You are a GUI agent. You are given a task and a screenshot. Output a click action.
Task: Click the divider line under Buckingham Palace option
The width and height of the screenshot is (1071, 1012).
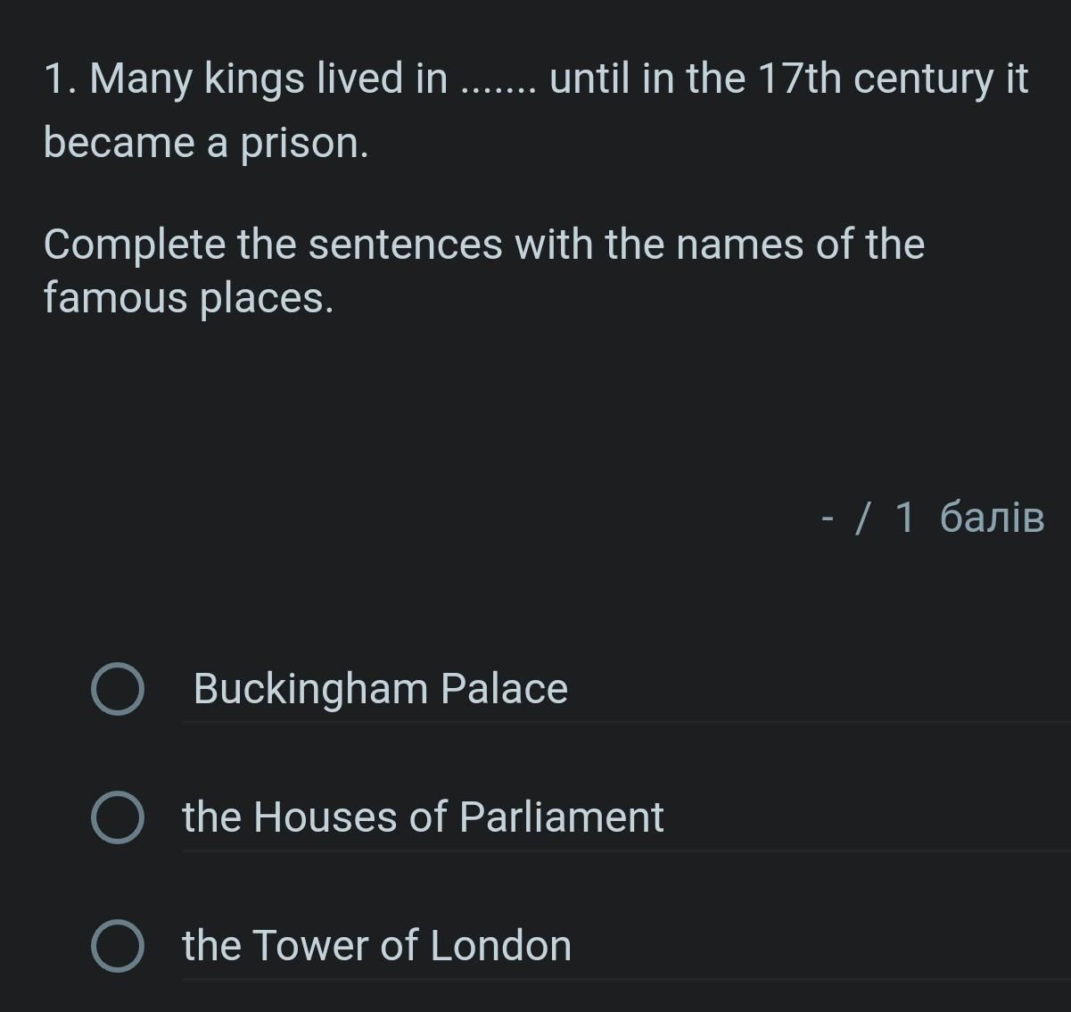[x=626, y=722]
